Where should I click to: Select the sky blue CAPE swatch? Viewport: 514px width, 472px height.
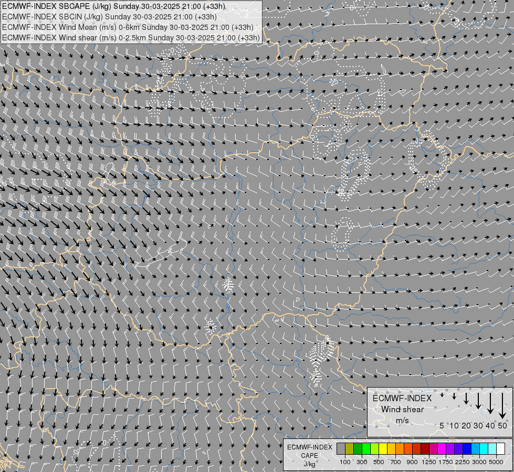click(x=475, y=449)
